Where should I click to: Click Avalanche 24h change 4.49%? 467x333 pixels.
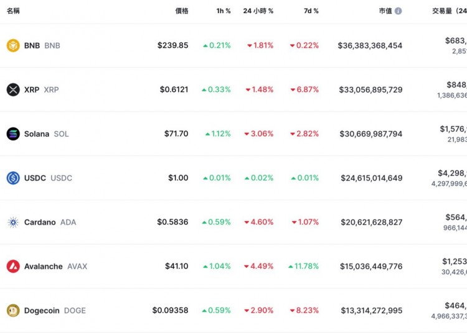click(258, 266)
